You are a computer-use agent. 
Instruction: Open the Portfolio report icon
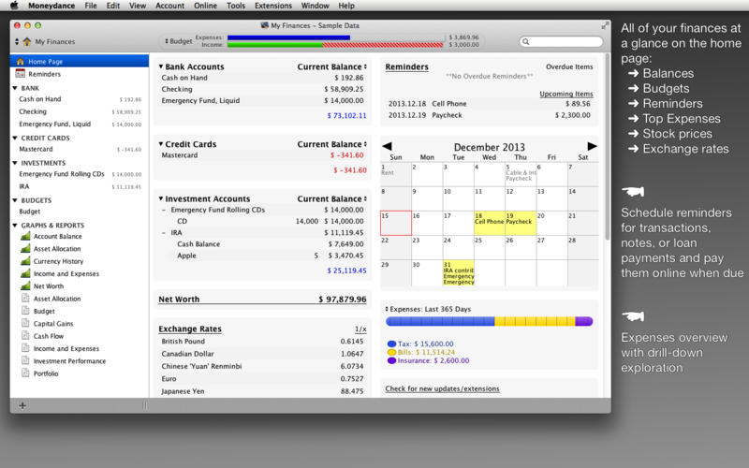click(x=26, y=373)
